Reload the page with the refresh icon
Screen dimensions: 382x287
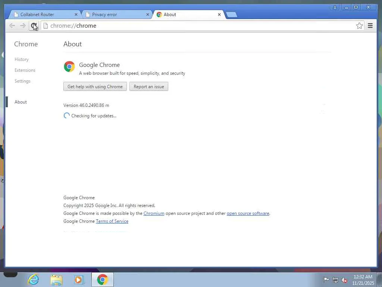click(x=34, y=26)
